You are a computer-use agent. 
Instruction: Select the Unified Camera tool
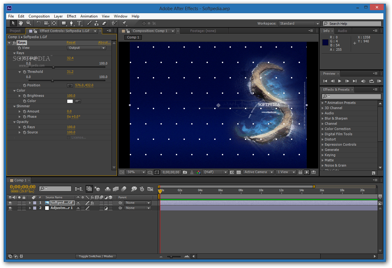tap(46, 23)
